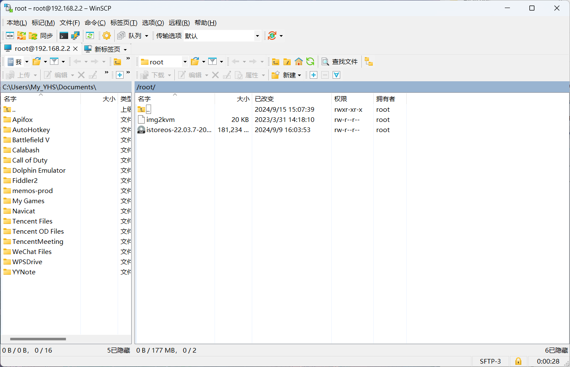Click the compare directories icon in main toolbar
The height and width of the screenshot is (367, 570).
pyautogui.click(x=10, y=36)
